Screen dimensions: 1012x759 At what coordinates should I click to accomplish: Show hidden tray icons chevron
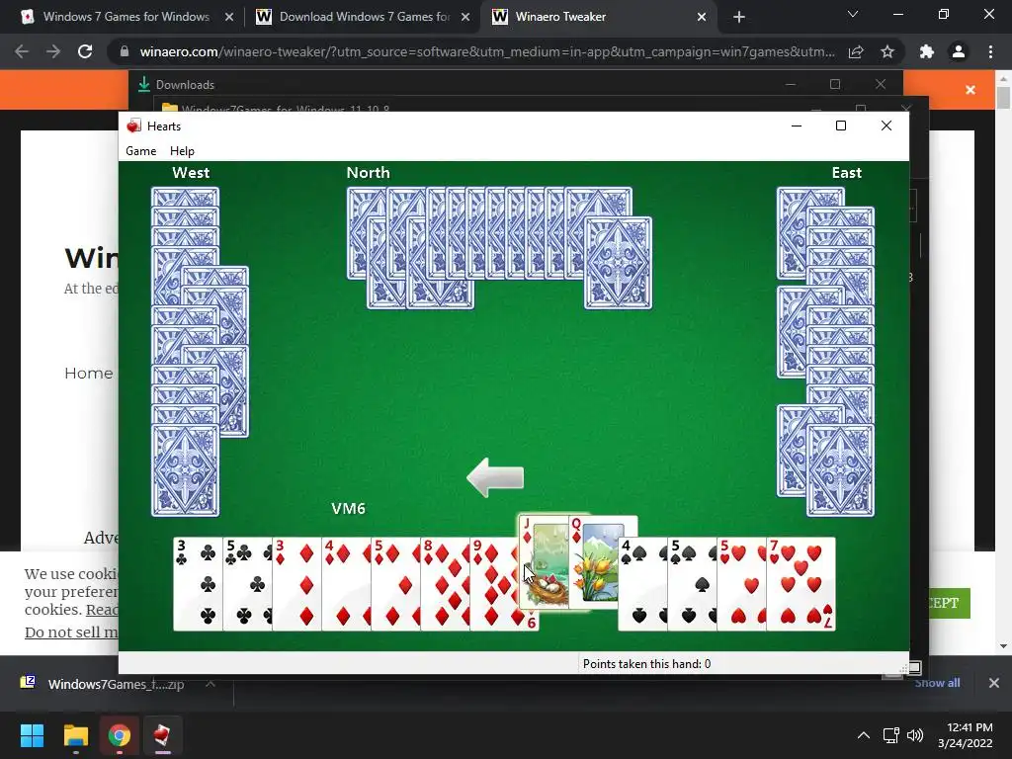[863, 735]
